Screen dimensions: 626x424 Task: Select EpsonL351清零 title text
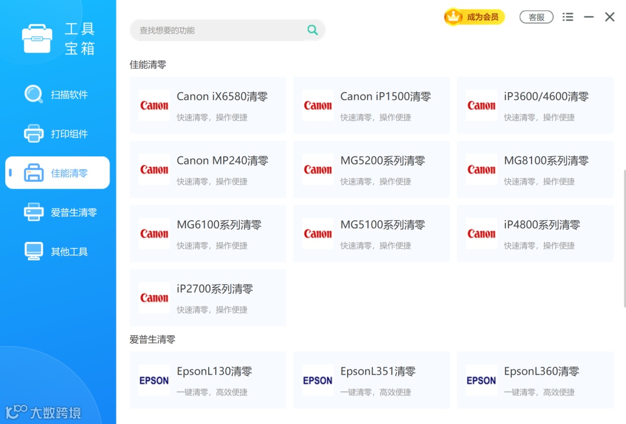coord(378,372)
